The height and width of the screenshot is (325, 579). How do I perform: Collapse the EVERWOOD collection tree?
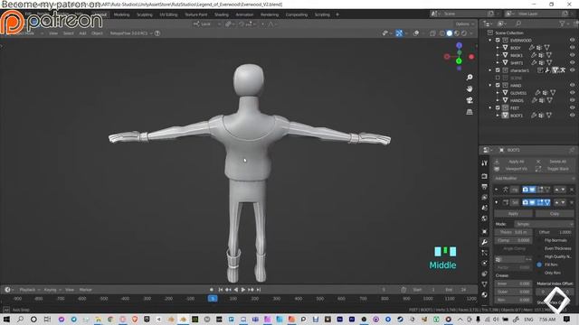click(x=490, y=40)
